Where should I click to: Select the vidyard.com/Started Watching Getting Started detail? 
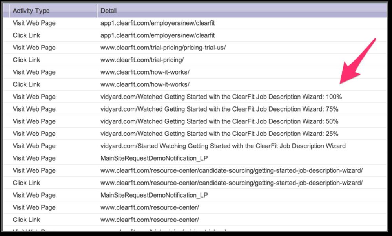[x=223, y=146]
